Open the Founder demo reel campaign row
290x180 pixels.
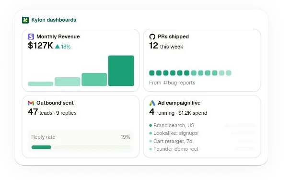[202, 149]
